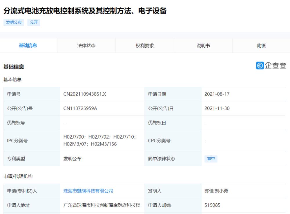This screenshot has width=290, height=214.
Task: Select application number CN202110943851.X
Action: click(x=84, y=94)
